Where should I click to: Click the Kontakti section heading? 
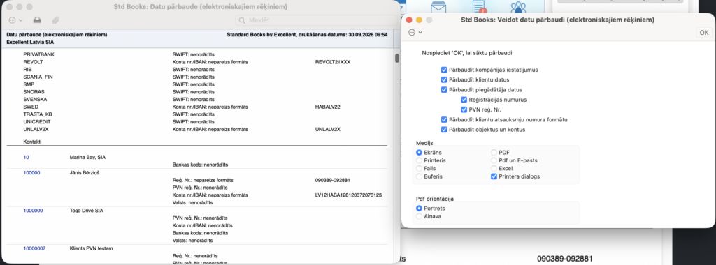32,142
